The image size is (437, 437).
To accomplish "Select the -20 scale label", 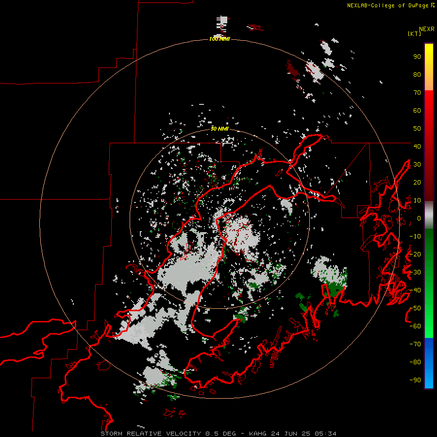I will pos(415,254).
